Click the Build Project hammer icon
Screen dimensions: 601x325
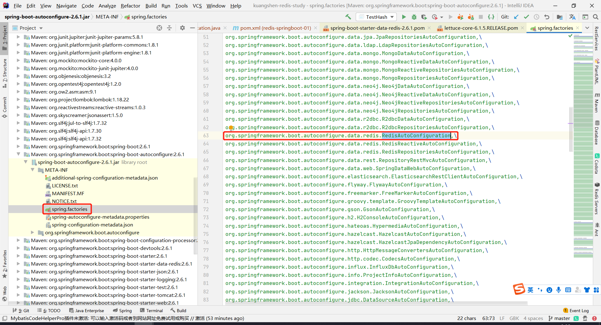click(x=348, y=17)
